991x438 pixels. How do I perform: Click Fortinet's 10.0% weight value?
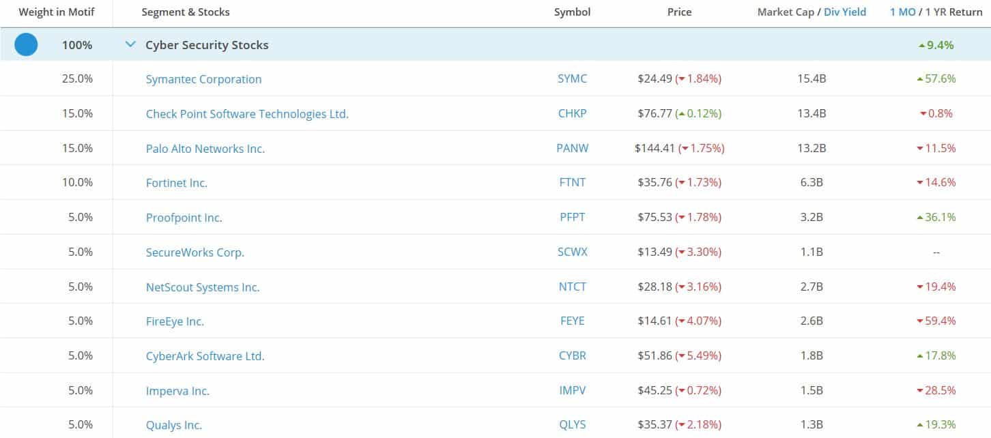[77, 182]
